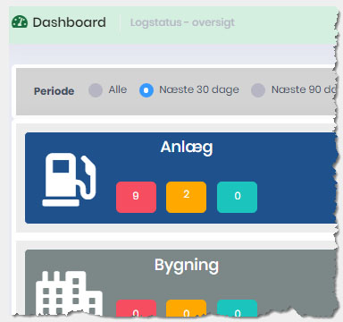Select the Næste 30 dage radio button

click(146, 90)
